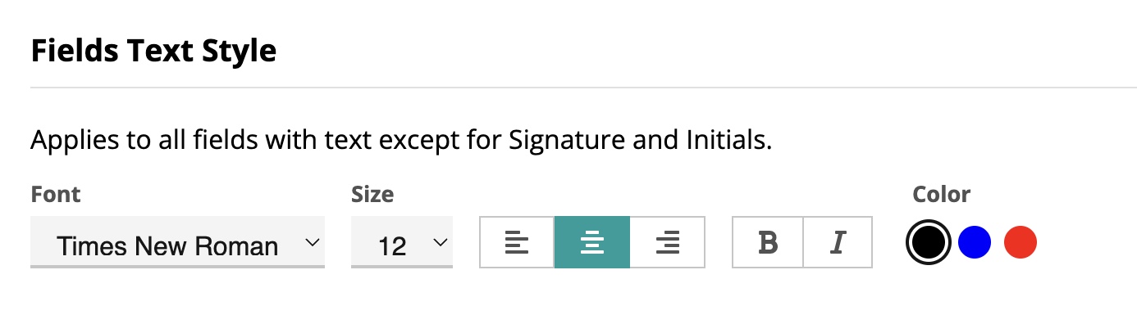Screen dimensions: 1137x324
Task: Click the Color section label
Action: point(942,195)
